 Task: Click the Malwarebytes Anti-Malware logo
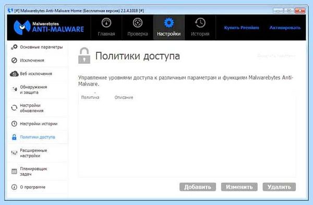coord(49,27)
